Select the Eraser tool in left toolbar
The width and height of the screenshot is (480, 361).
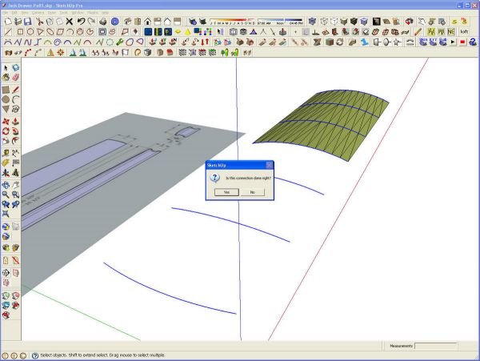[x=16, y=77]
